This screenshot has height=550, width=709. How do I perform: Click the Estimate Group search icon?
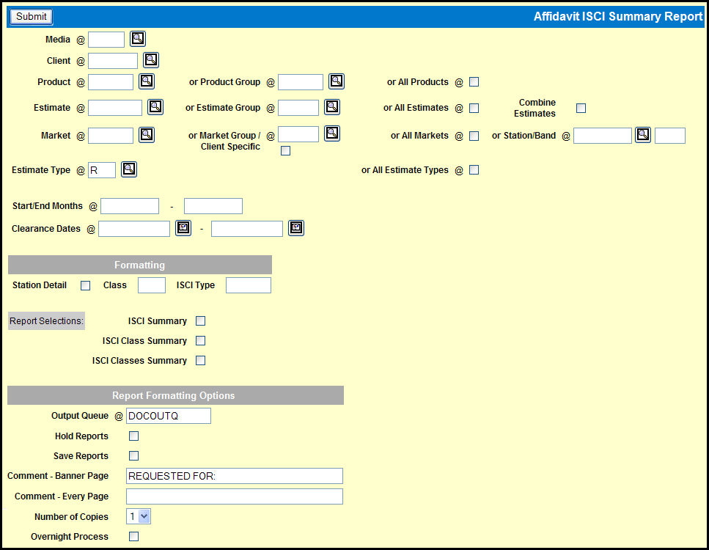[332, 108]
